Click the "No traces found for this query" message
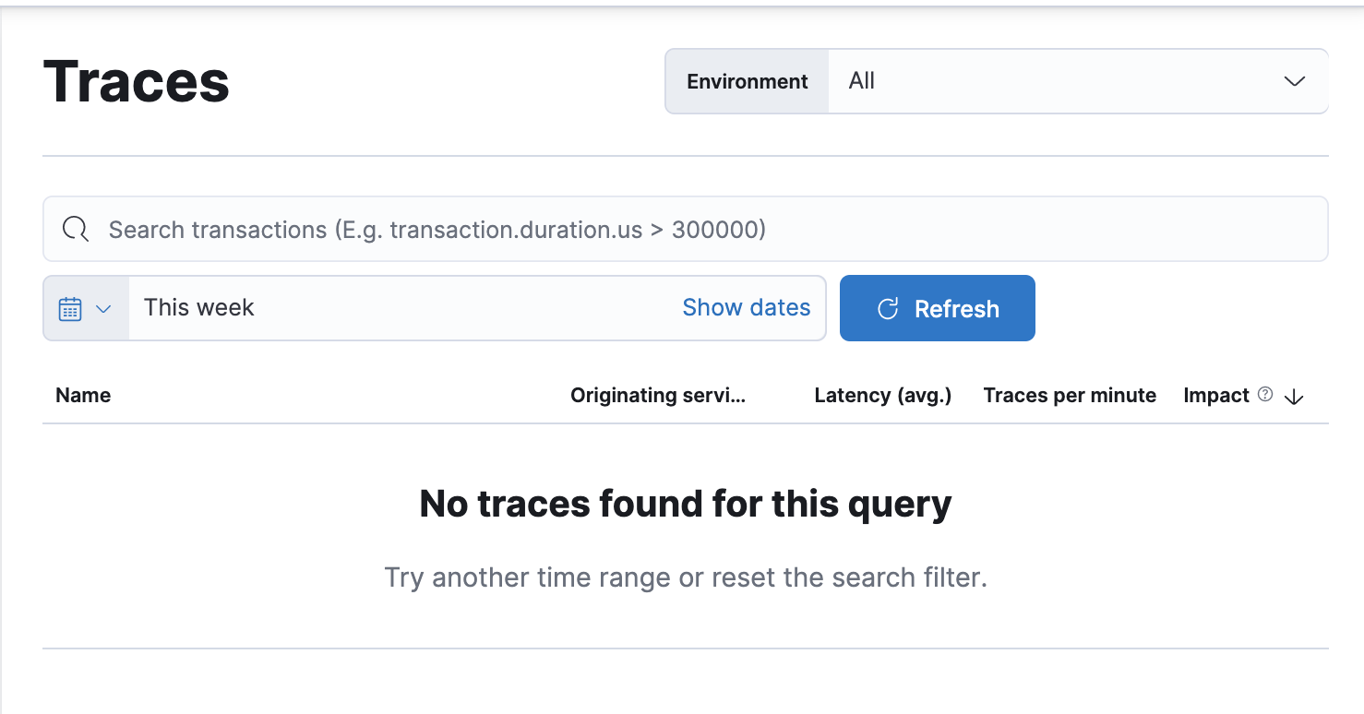 point(684,504)
